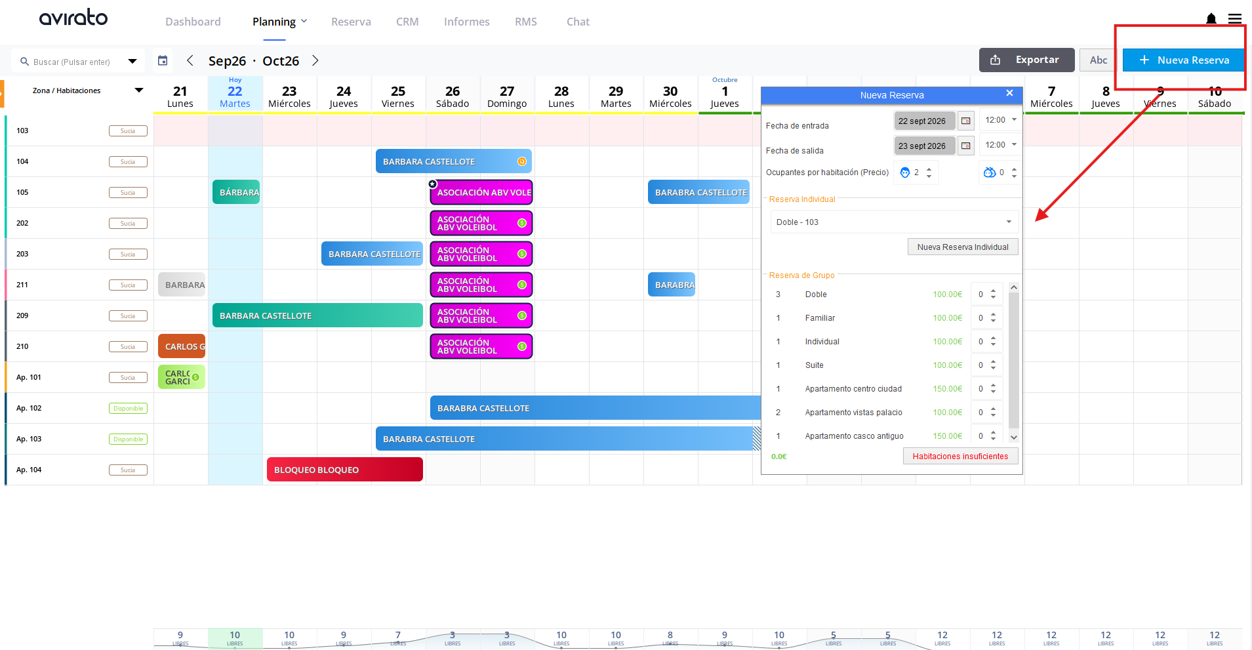Click the Nueva Reserva blue button
Screen dimensions: 1252x650
pos(1184,60)
